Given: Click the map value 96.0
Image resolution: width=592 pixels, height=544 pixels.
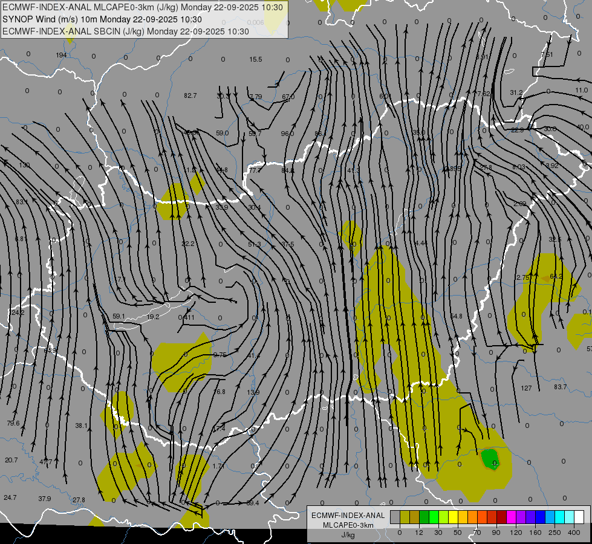Looking at the screenshot, I should pyautogui.click(x=287, y=133).
